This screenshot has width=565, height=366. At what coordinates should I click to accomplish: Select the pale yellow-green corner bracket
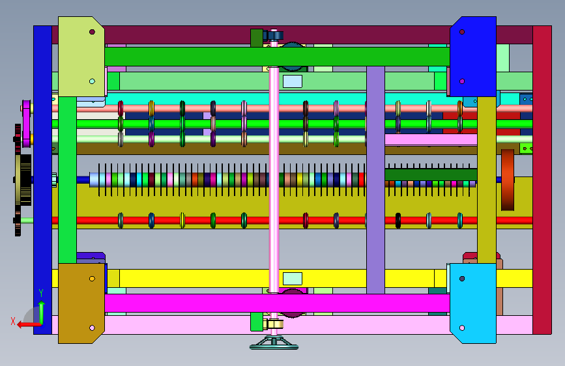[x=81, y=57]
